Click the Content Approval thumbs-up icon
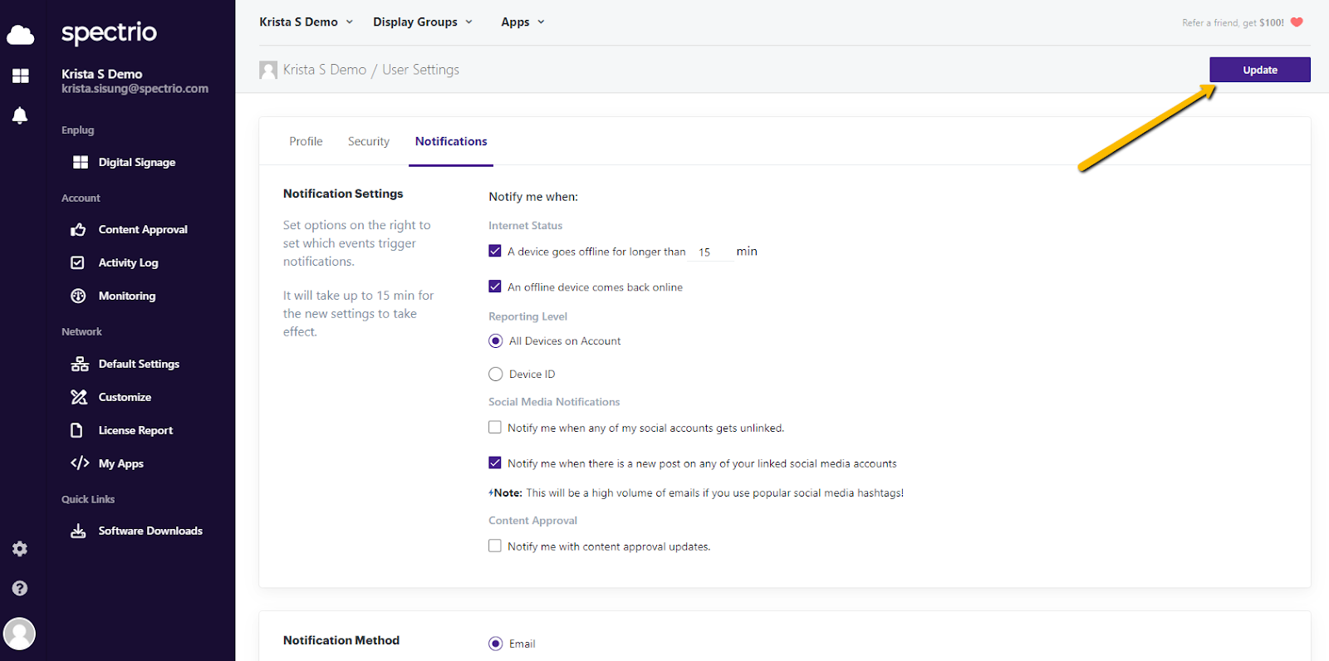Image resolution: width=1329 pixels, height=661 pixels. [x=79, y=230]
